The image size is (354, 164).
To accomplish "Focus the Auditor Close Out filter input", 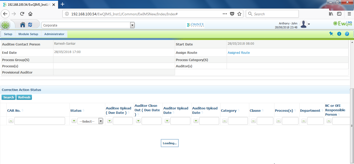I will 152,121.
